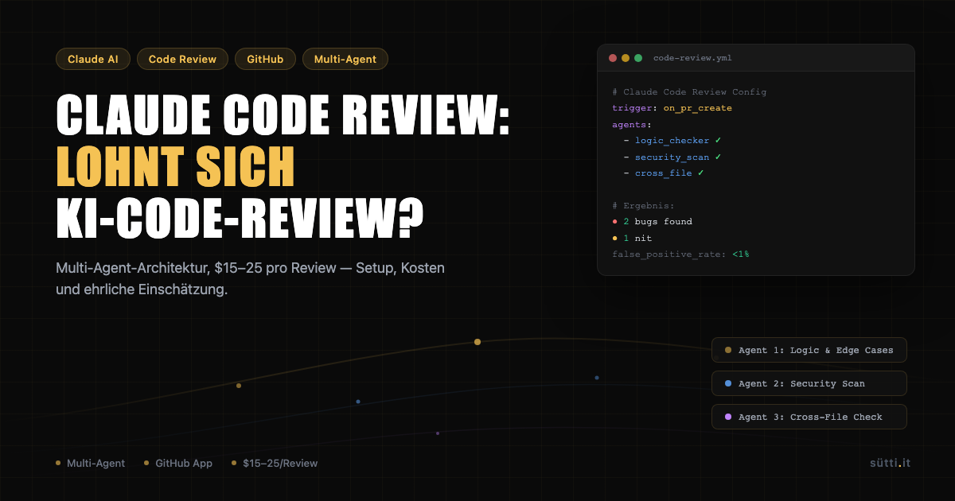
Task: Select the purple dot on Agent 3: Cross-File Check
Action: 729,417
